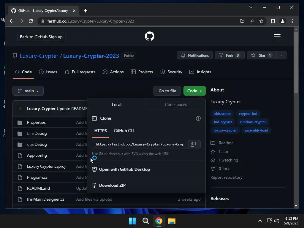Star the repository
The height and width of the screenshot is (228, 304).
(262, 56)
